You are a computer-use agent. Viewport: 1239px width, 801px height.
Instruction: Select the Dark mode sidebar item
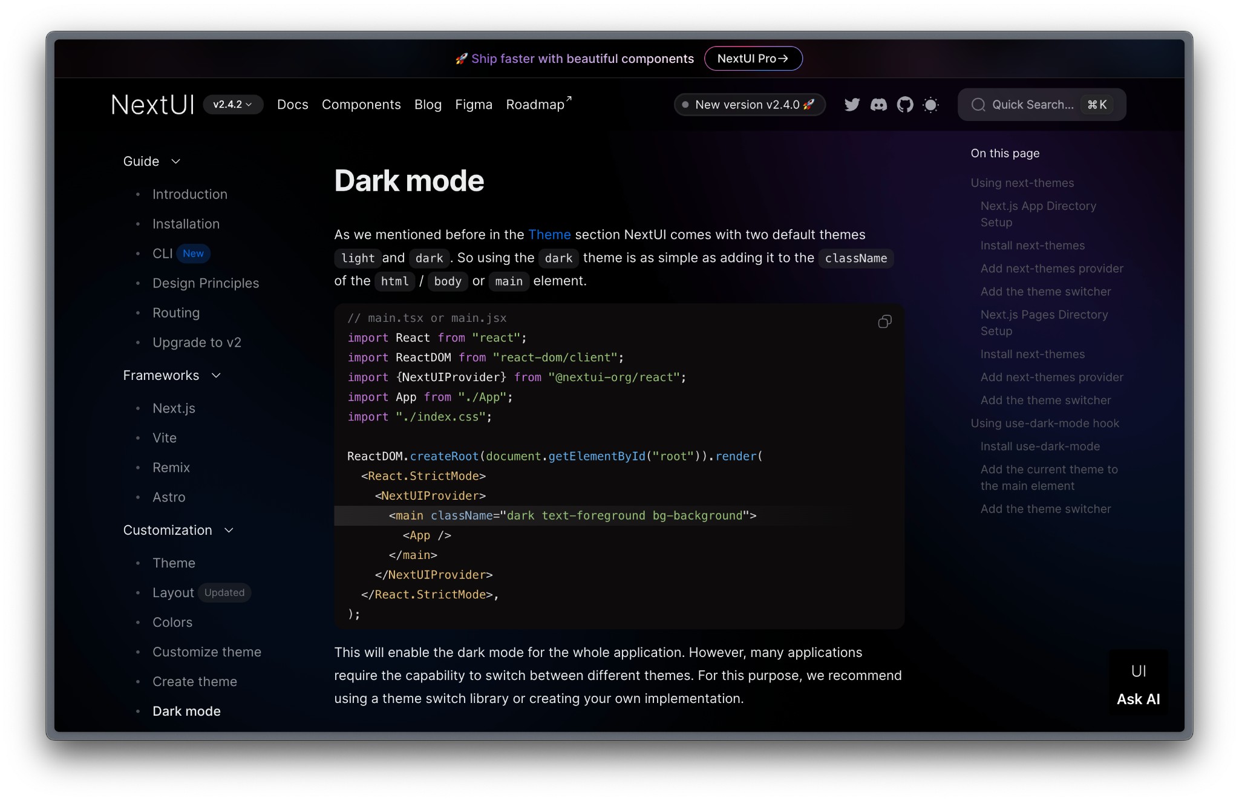point(186,711)
